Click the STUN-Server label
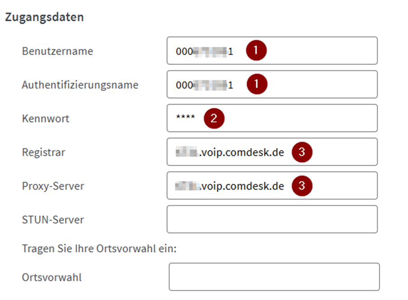Screen dimensions: 408x300 53,220
